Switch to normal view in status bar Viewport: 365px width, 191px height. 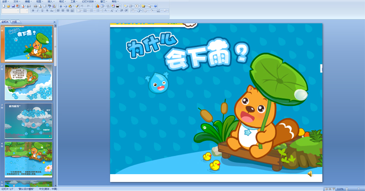326,189
